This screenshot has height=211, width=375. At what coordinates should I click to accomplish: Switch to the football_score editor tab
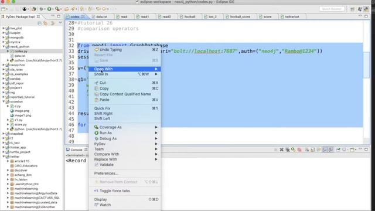click(x=240, y=17)
